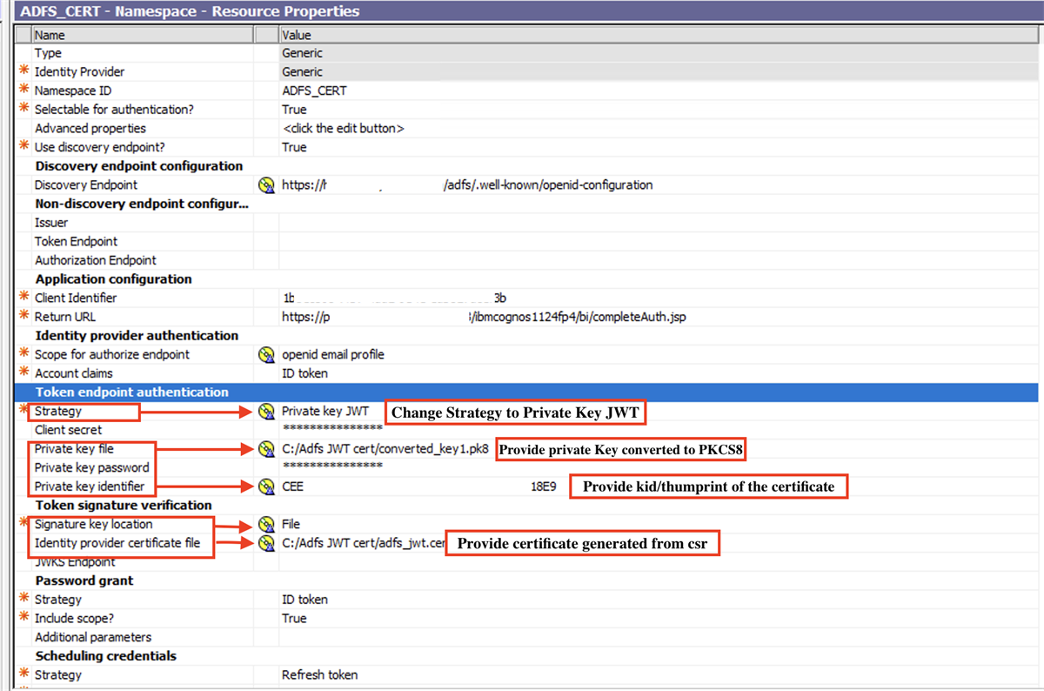Select the Identity provider certificate file property
1044x691 pixels.
pyautogui.click(x=117, y=543)
